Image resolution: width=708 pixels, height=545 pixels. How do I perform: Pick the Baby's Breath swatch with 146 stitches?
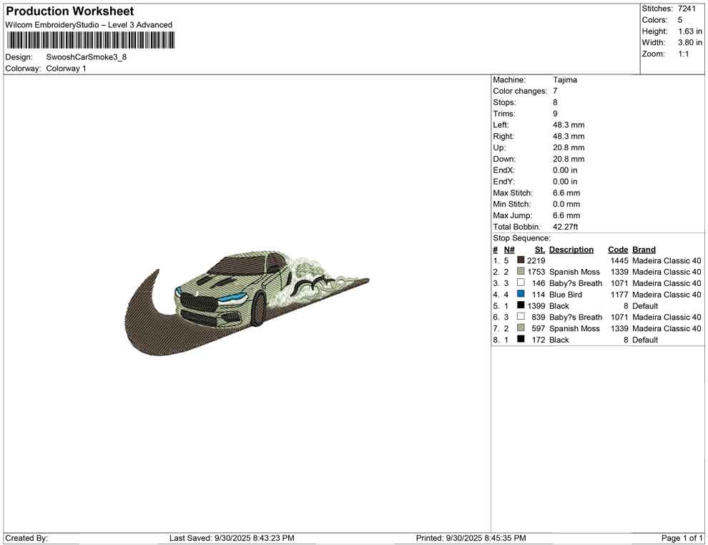click(521, 283)
